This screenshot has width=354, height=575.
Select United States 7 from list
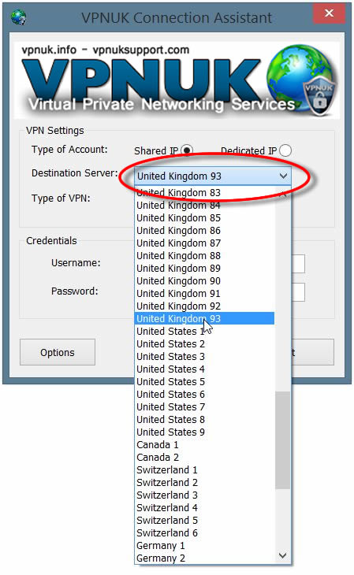(204, 406)
